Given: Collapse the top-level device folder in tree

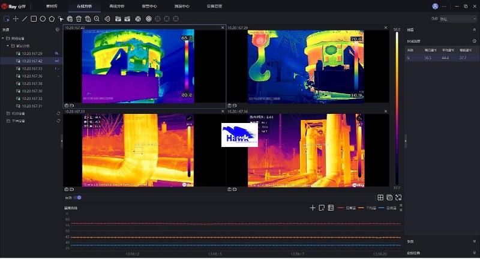Looking at the screenshot, I should [3, 38].
